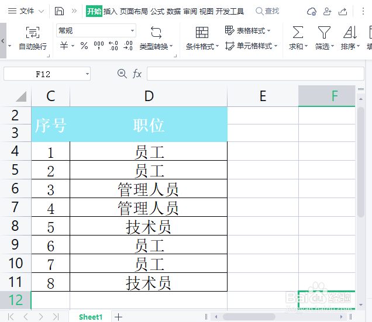Click the 自动换行 wrap text button
Screen dimensions: 372x322
click(33, 38)
